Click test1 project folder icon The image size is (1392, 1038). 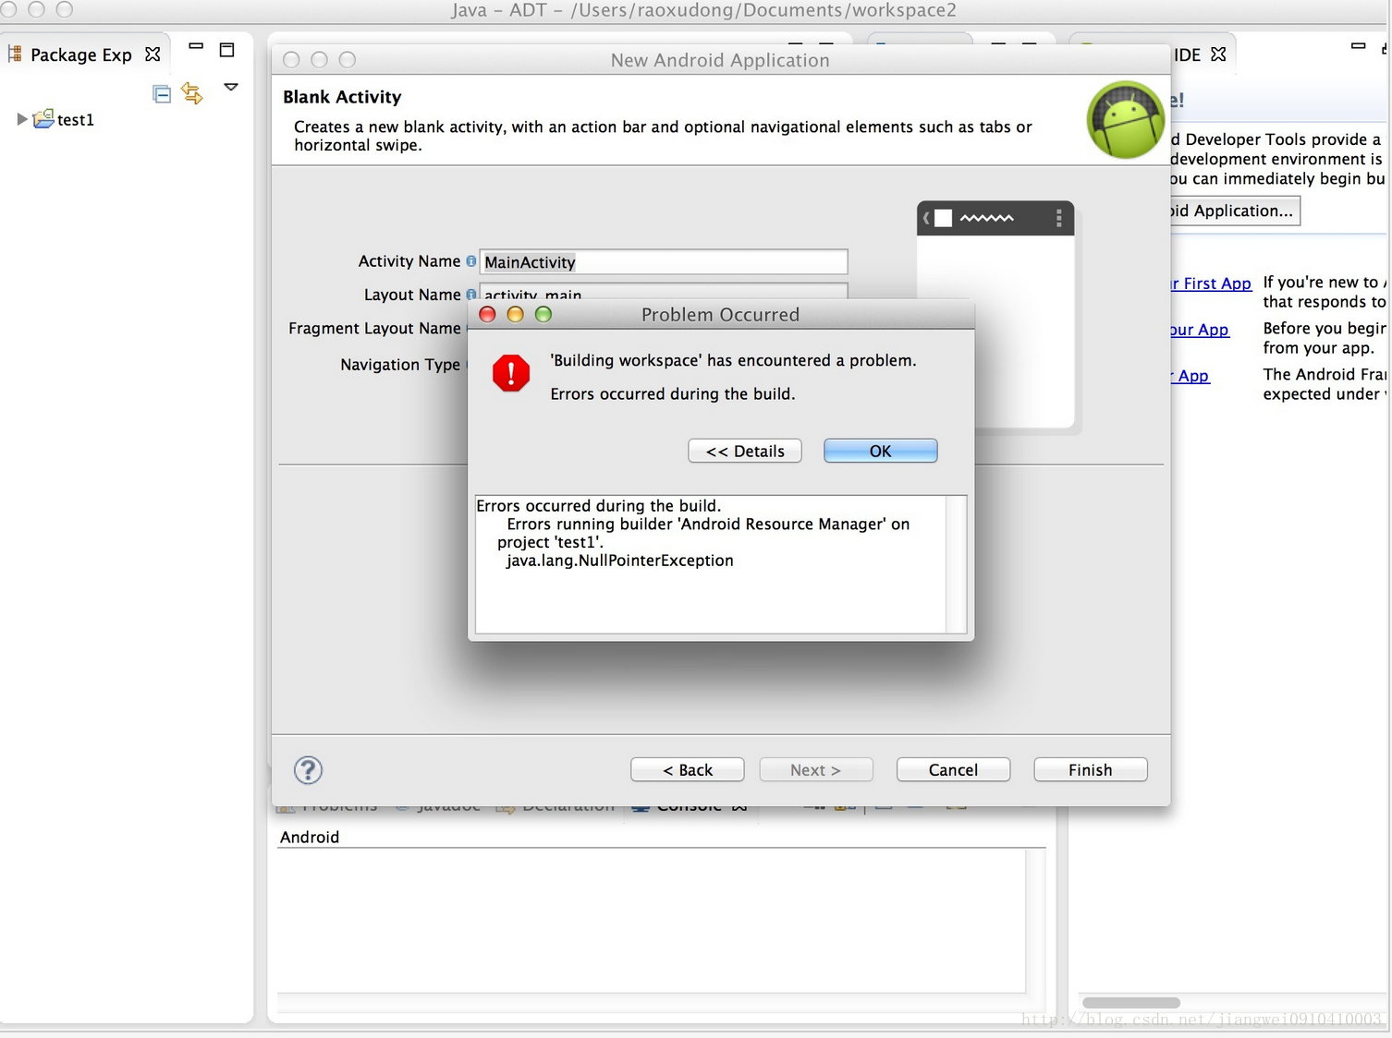coord(43,118)
